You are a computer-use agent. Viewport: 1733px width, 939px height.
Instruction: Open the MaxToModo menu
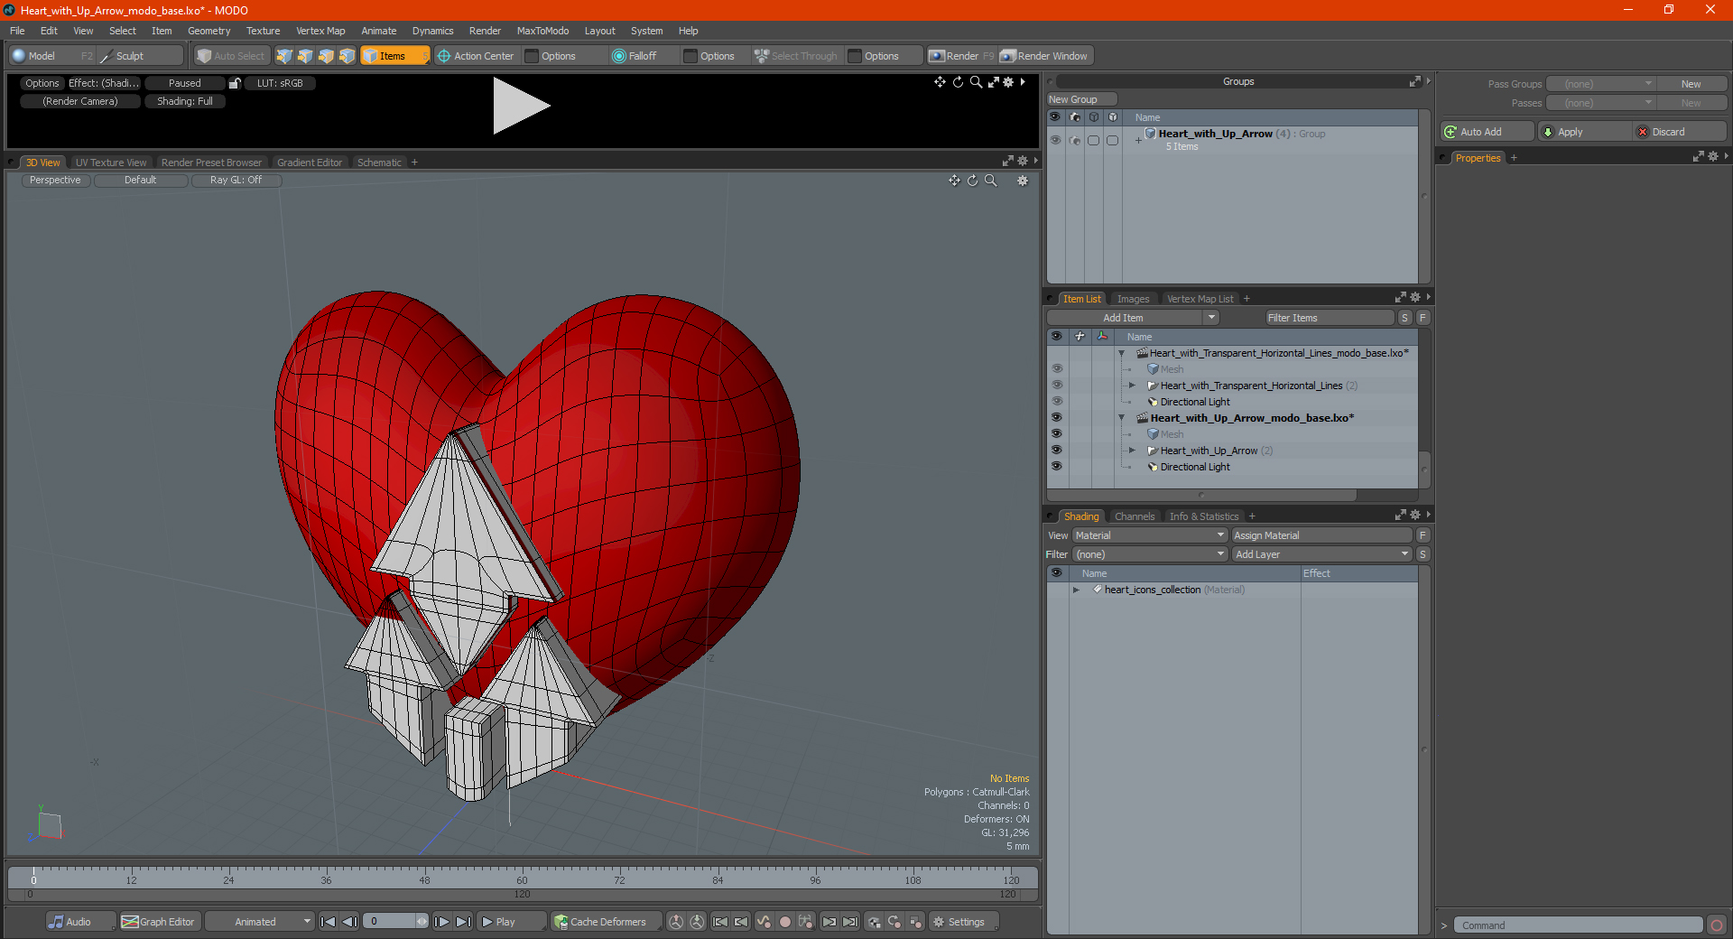(x=542, y=31)
